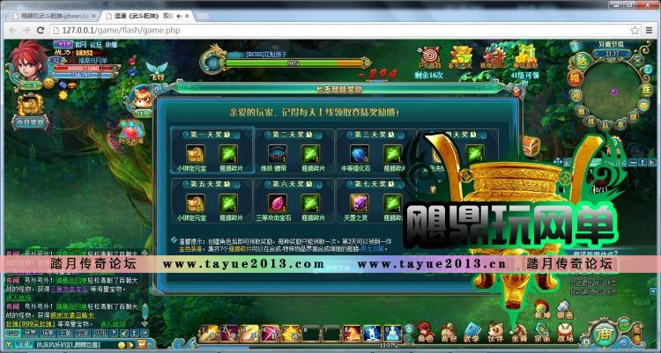Click the 充值 recharge button
This screenshot has width=661, height=353.
coord(636,335)
